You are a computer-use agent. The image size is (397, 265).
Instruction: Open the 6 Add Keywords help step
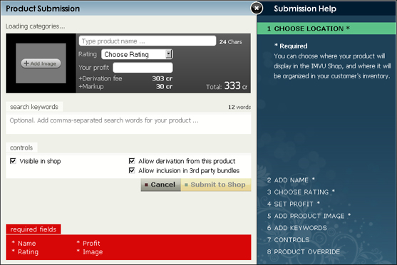(x=297, y=228)
